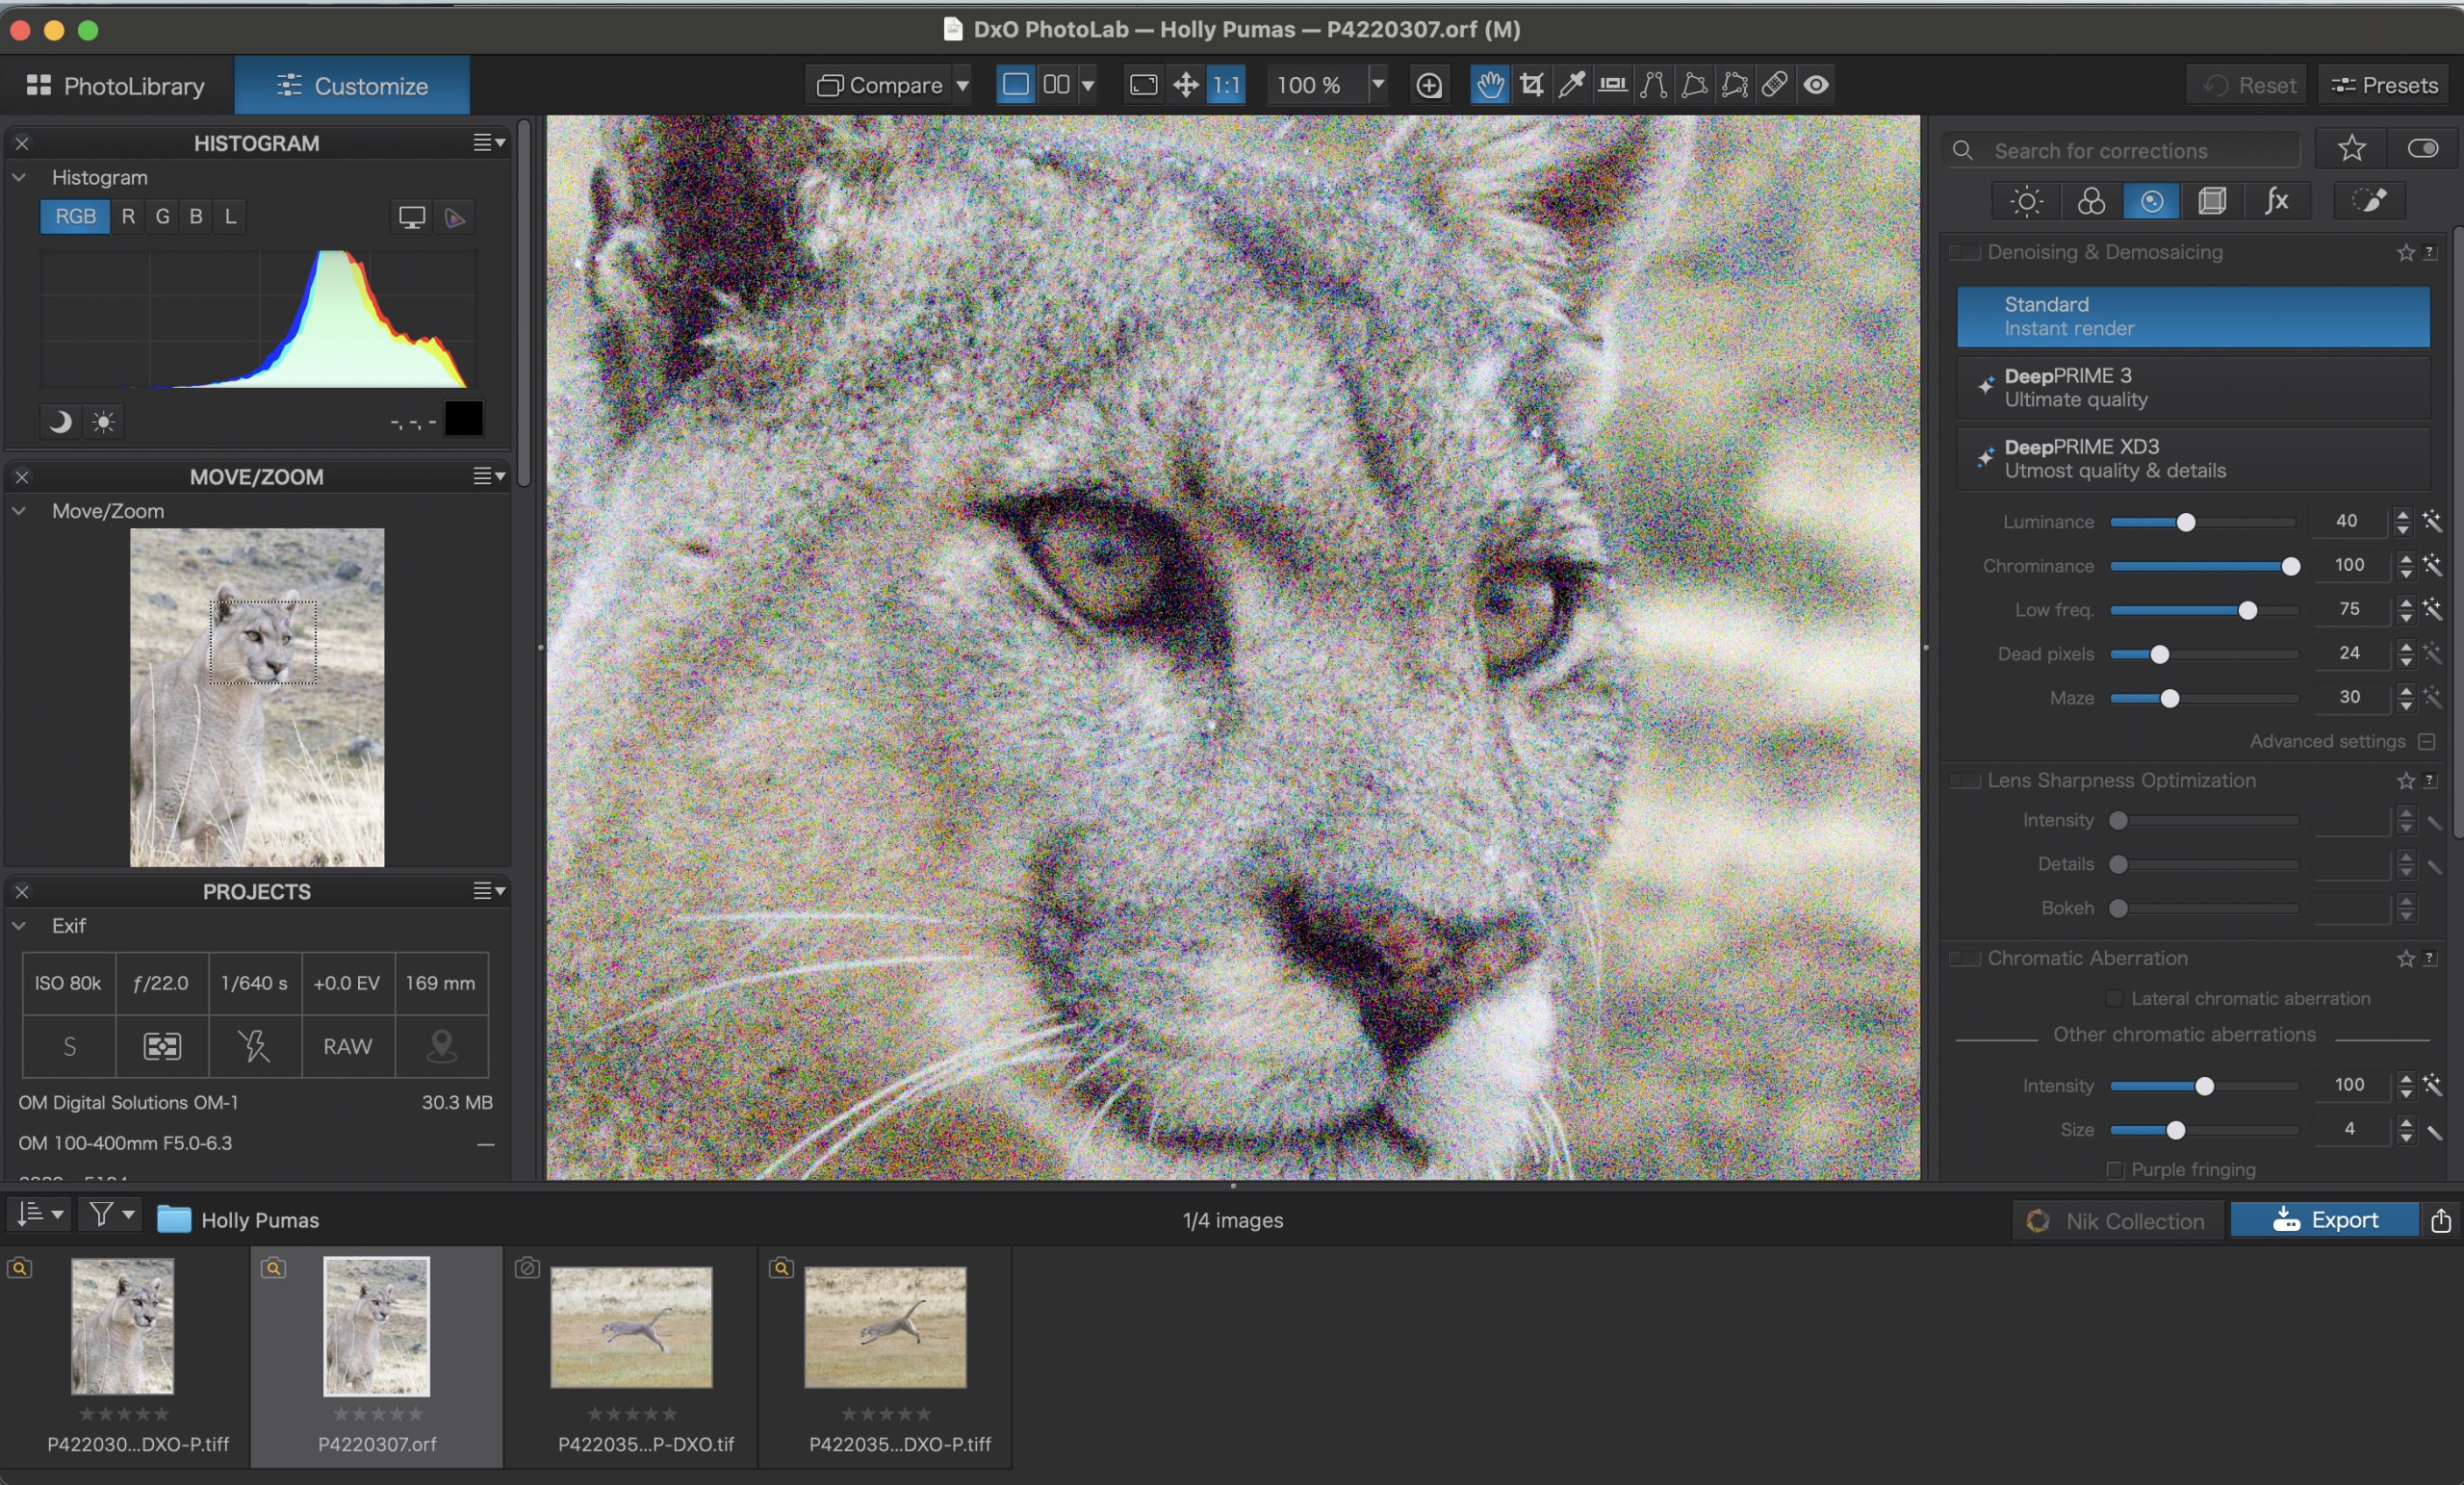Select the Horizon leveling tool
Screen dimensions: 2464x1485
(1612, 85)
